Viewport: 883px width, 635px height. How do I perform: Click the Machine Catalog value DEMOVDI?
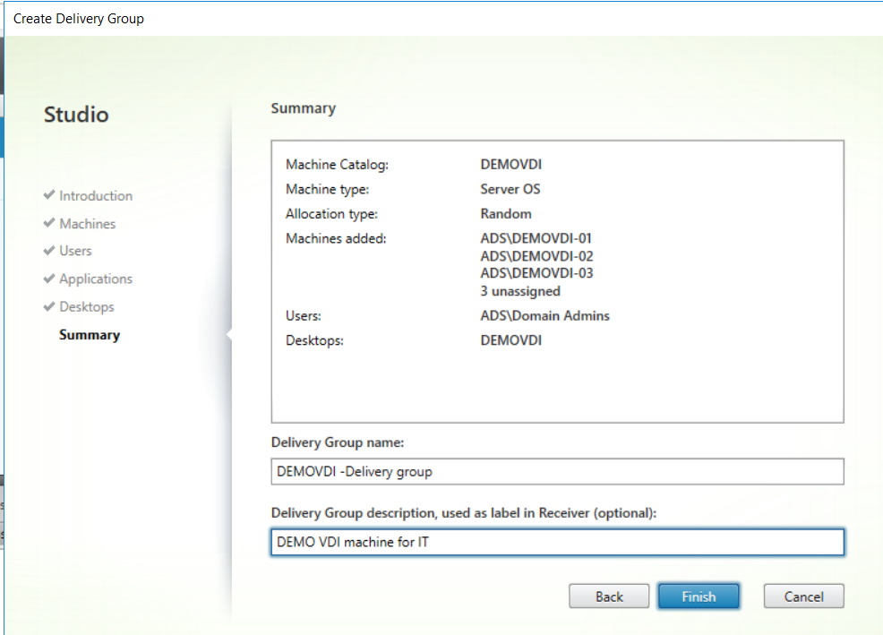(x=510, y=165)
